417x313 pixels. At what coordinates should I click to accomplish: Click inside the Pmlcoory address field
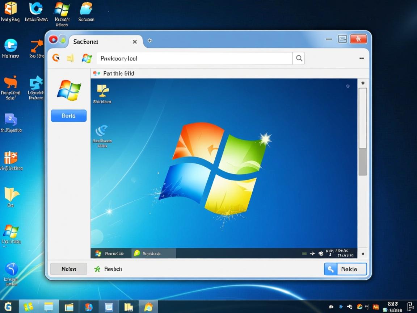tap(194, 58)
